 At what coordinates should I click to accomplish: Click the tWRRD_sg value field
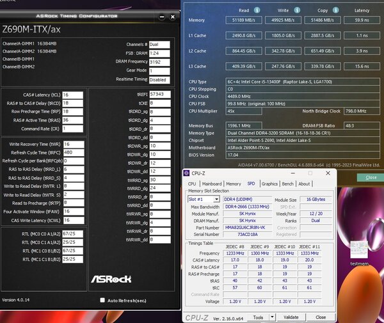click(160, 180)
